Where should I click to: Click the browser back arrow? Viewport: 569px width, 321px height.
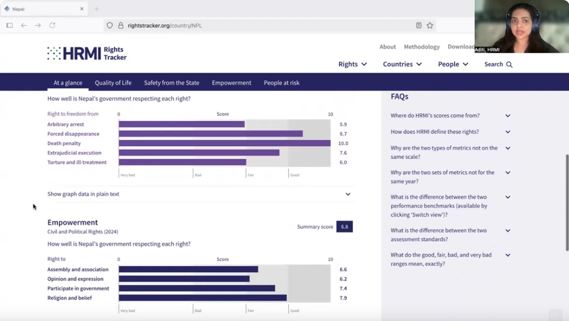click(24, 25)
